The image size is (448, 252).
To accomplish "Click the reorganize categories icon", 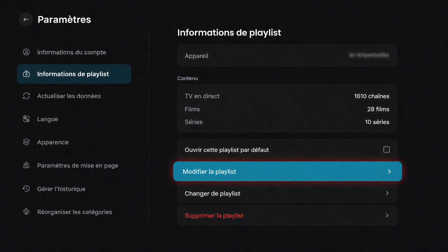I will [x=26, y=212].
